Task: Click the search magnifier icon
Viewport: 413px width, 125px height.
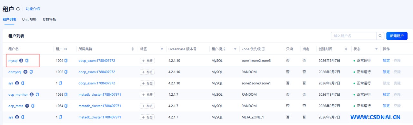Action: click(x=381, y=36)
